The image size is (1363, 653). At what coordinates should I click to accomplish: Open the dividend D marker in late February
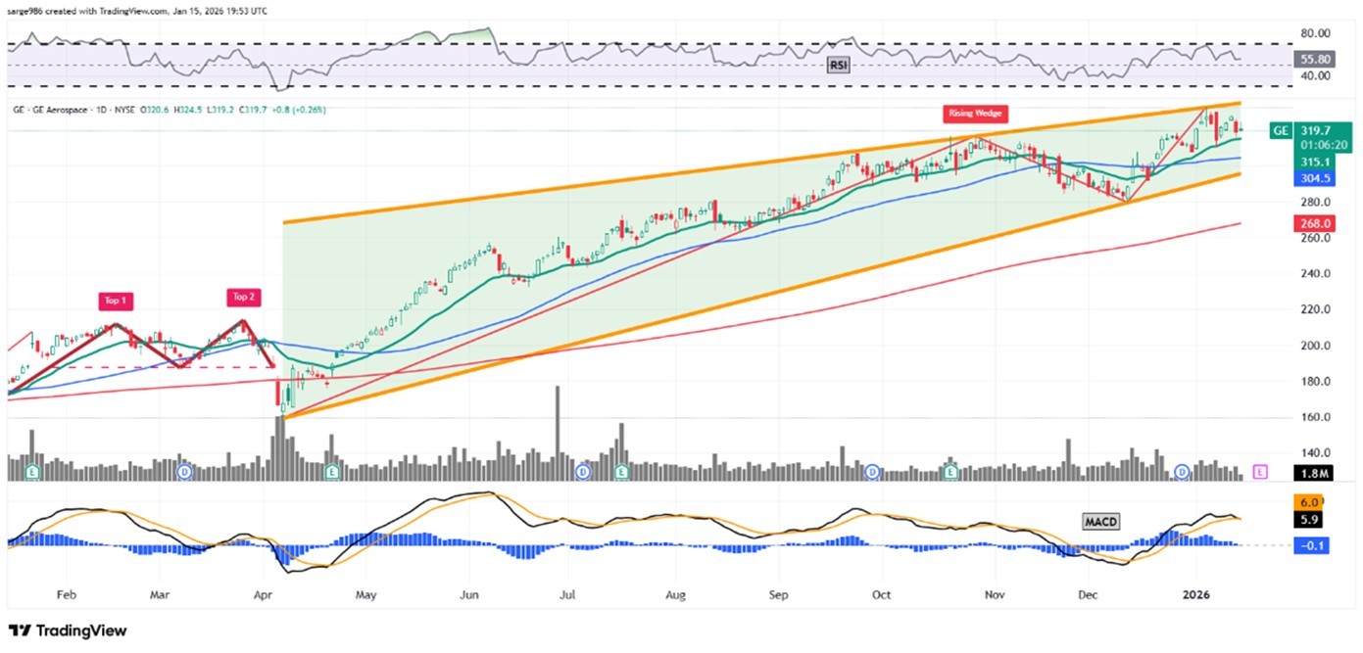(183, 472)
